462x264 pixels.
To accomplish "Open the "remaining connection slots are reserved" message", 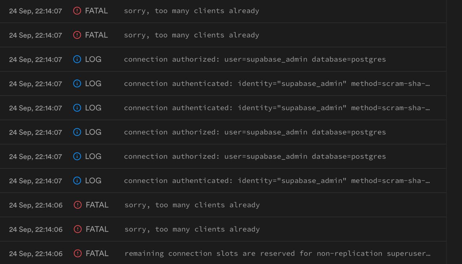I will tap(277, 254).
